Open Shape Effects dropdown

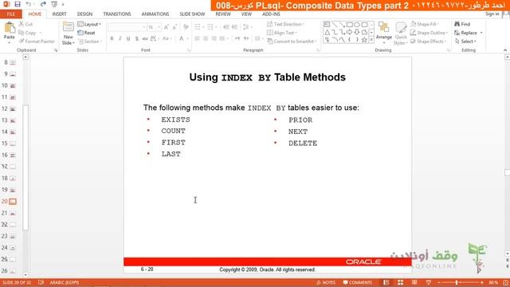(429, 41)
